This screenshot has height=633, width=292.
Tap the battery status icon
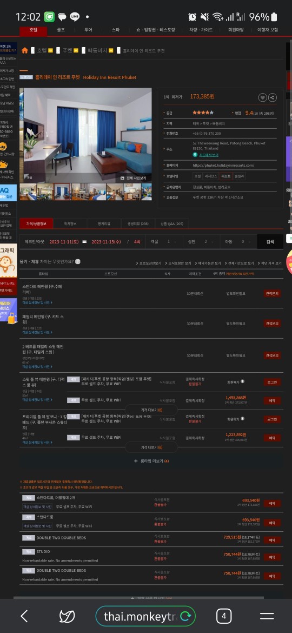(274, 17)
